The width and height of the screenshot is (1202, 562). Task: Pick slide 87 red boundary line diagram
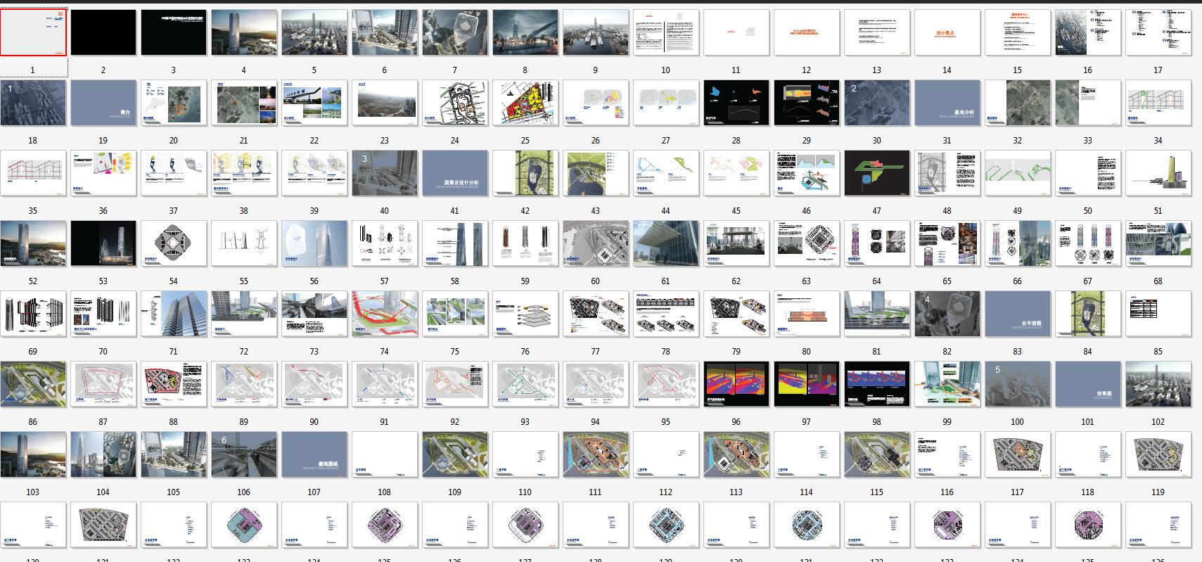click(103, 384)
